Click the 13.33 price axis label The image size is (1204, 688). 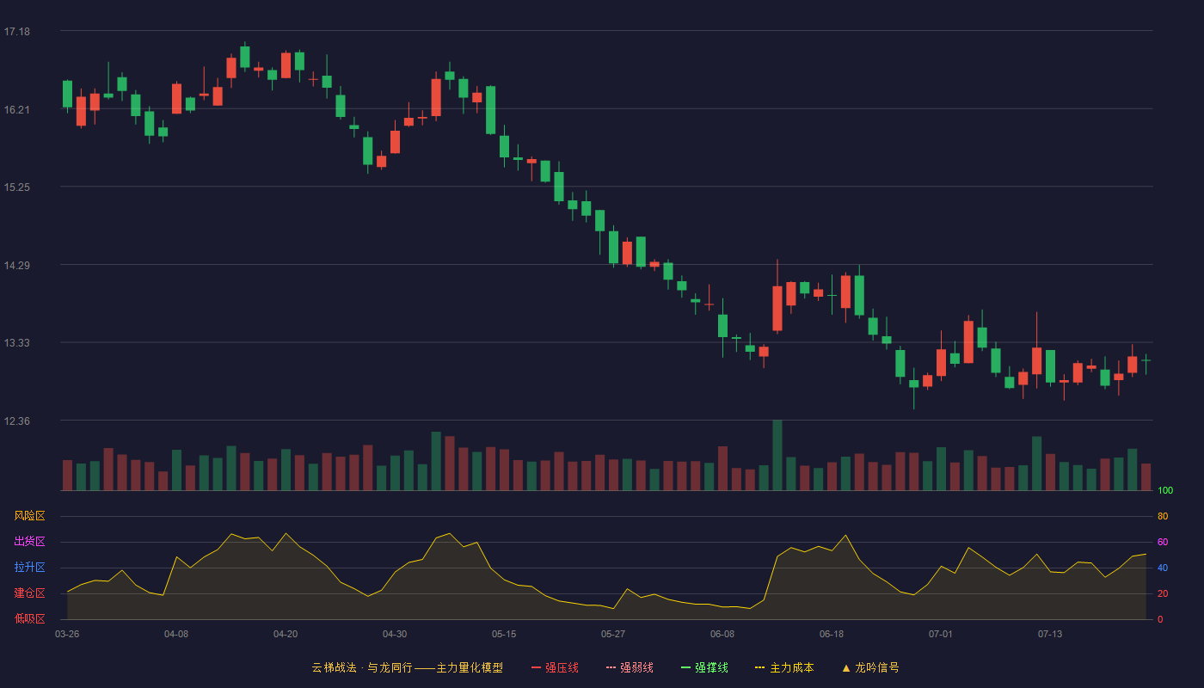pos(16,343)
